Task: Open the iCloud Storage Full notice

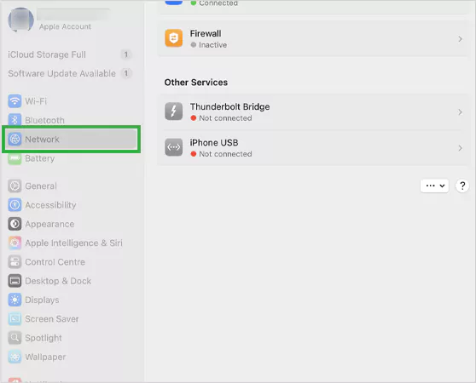Action: [x=69, y=54]
